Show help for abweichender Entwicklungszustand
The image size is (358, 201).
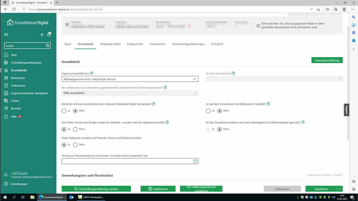coord(165,87)
